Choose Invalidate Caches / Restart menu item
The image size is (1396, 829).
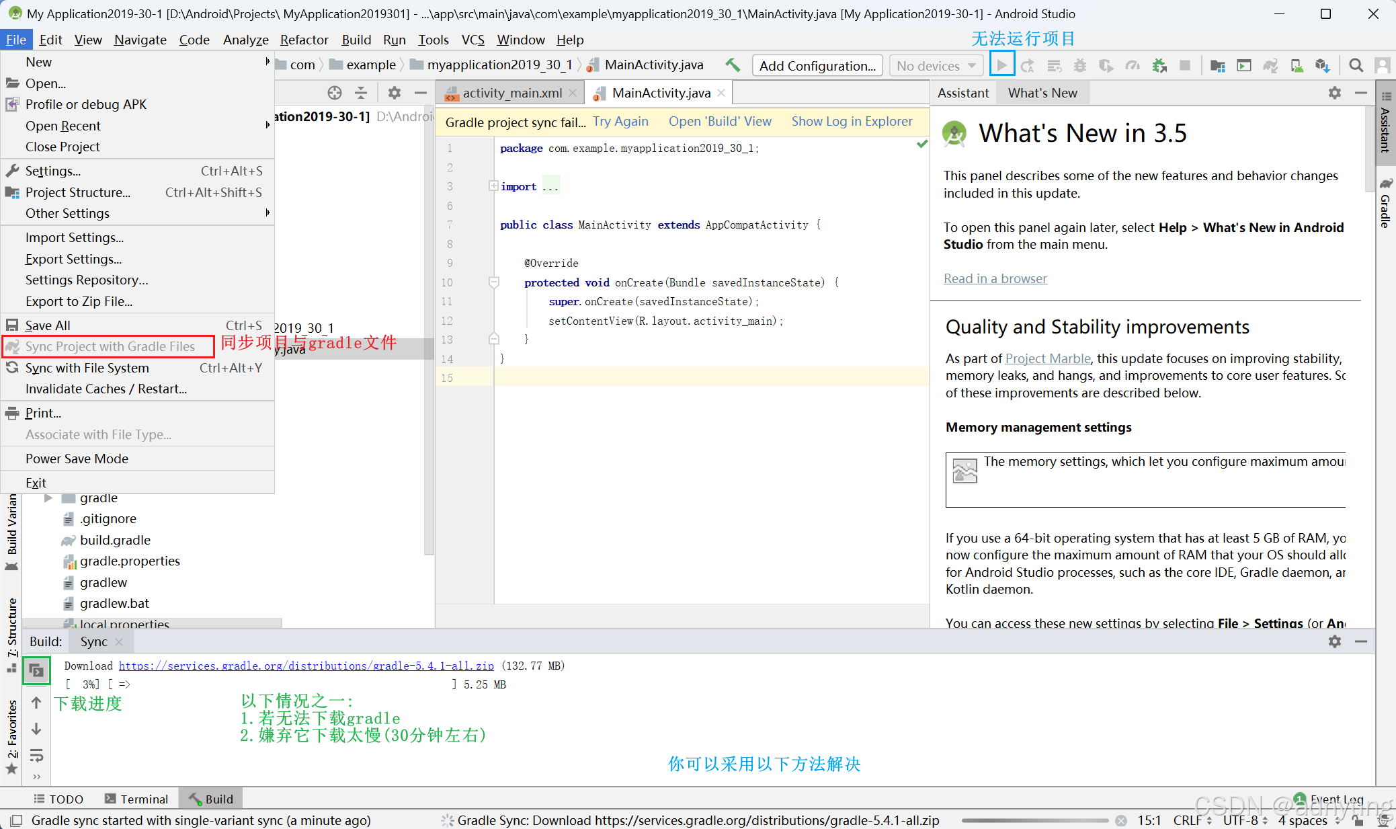point(106,389)
